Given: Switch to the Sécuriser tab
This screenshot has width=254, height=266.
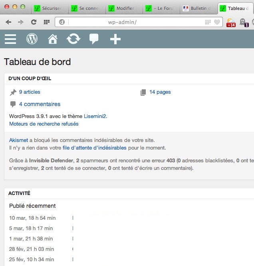Looking at the screenshot, I should [x=48, y=8].
